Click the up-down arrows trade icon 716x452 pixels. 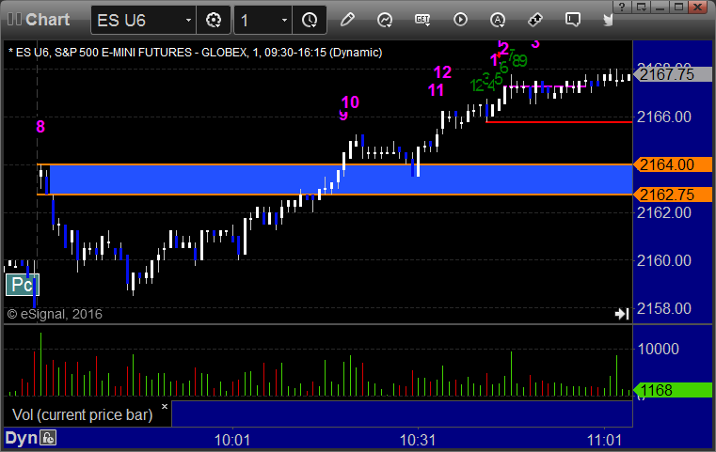pyautogui.click(x=535, y=20)
